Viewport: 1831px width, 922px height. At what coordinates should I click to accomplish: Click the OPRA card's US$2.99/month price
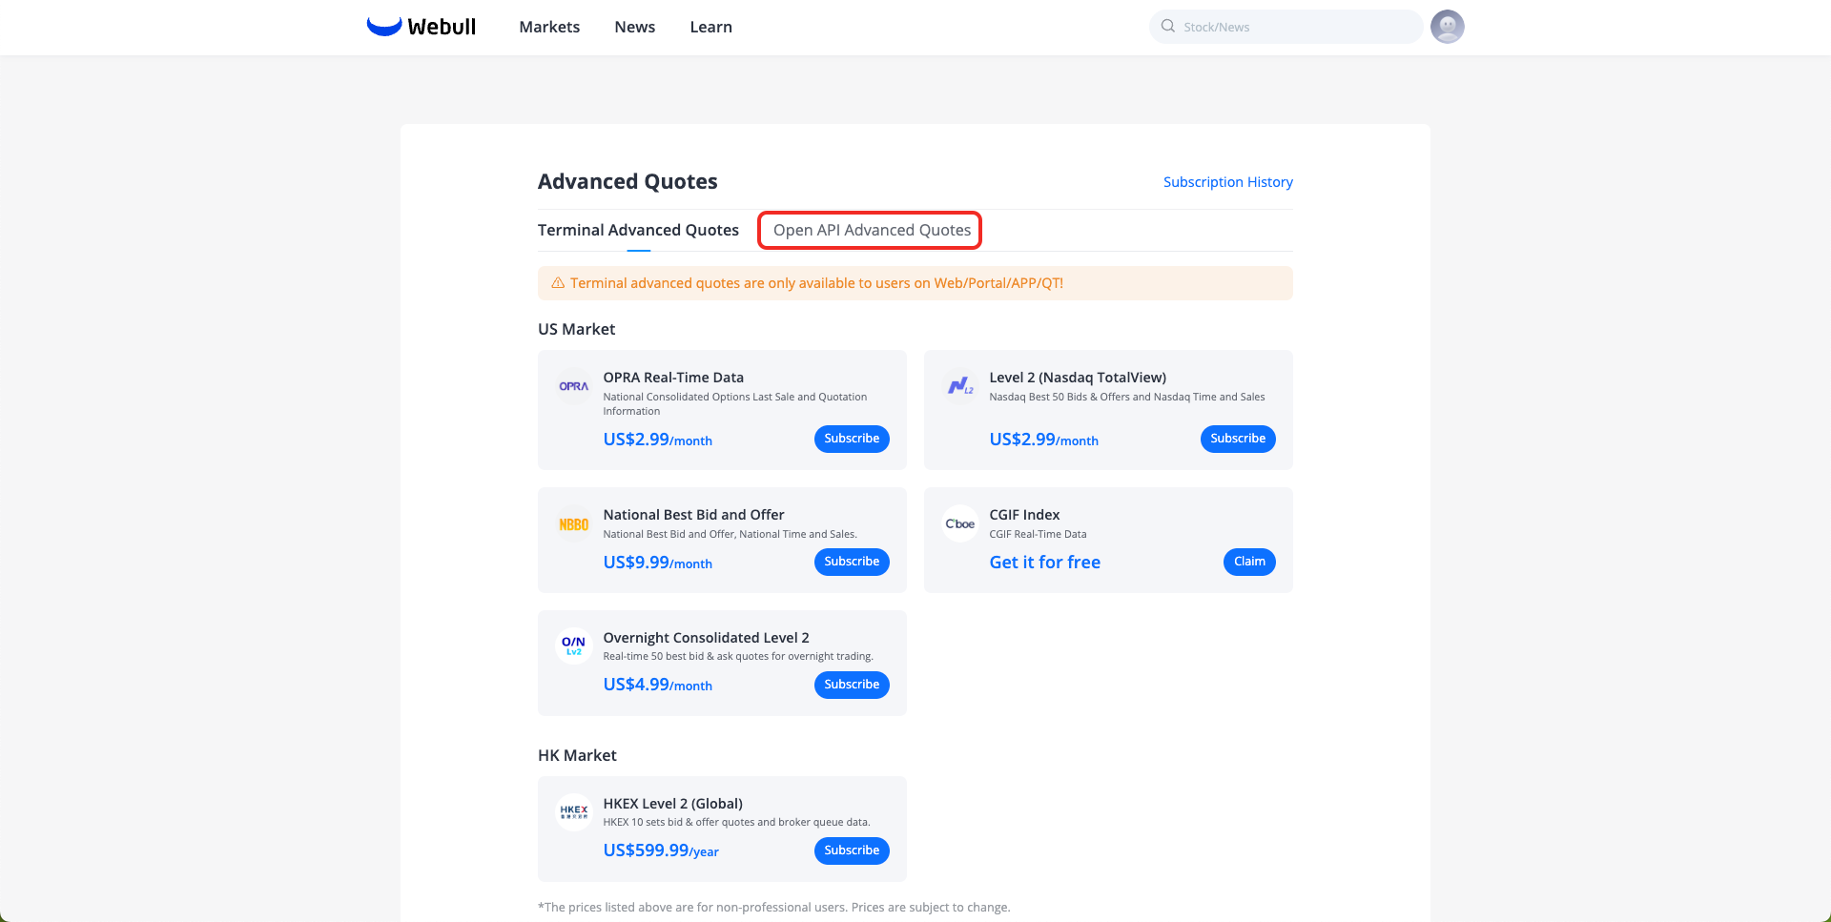657,440
